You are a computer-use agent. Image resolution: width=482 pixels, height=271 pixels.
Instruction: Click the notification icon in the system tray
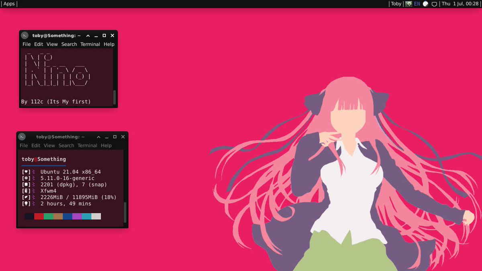(434, 4)
